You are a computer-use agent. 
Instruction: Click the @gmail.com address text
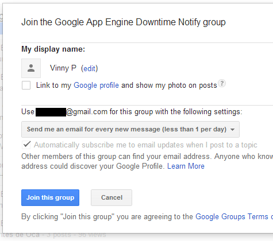pyautogui.click(x=87, y=111)
